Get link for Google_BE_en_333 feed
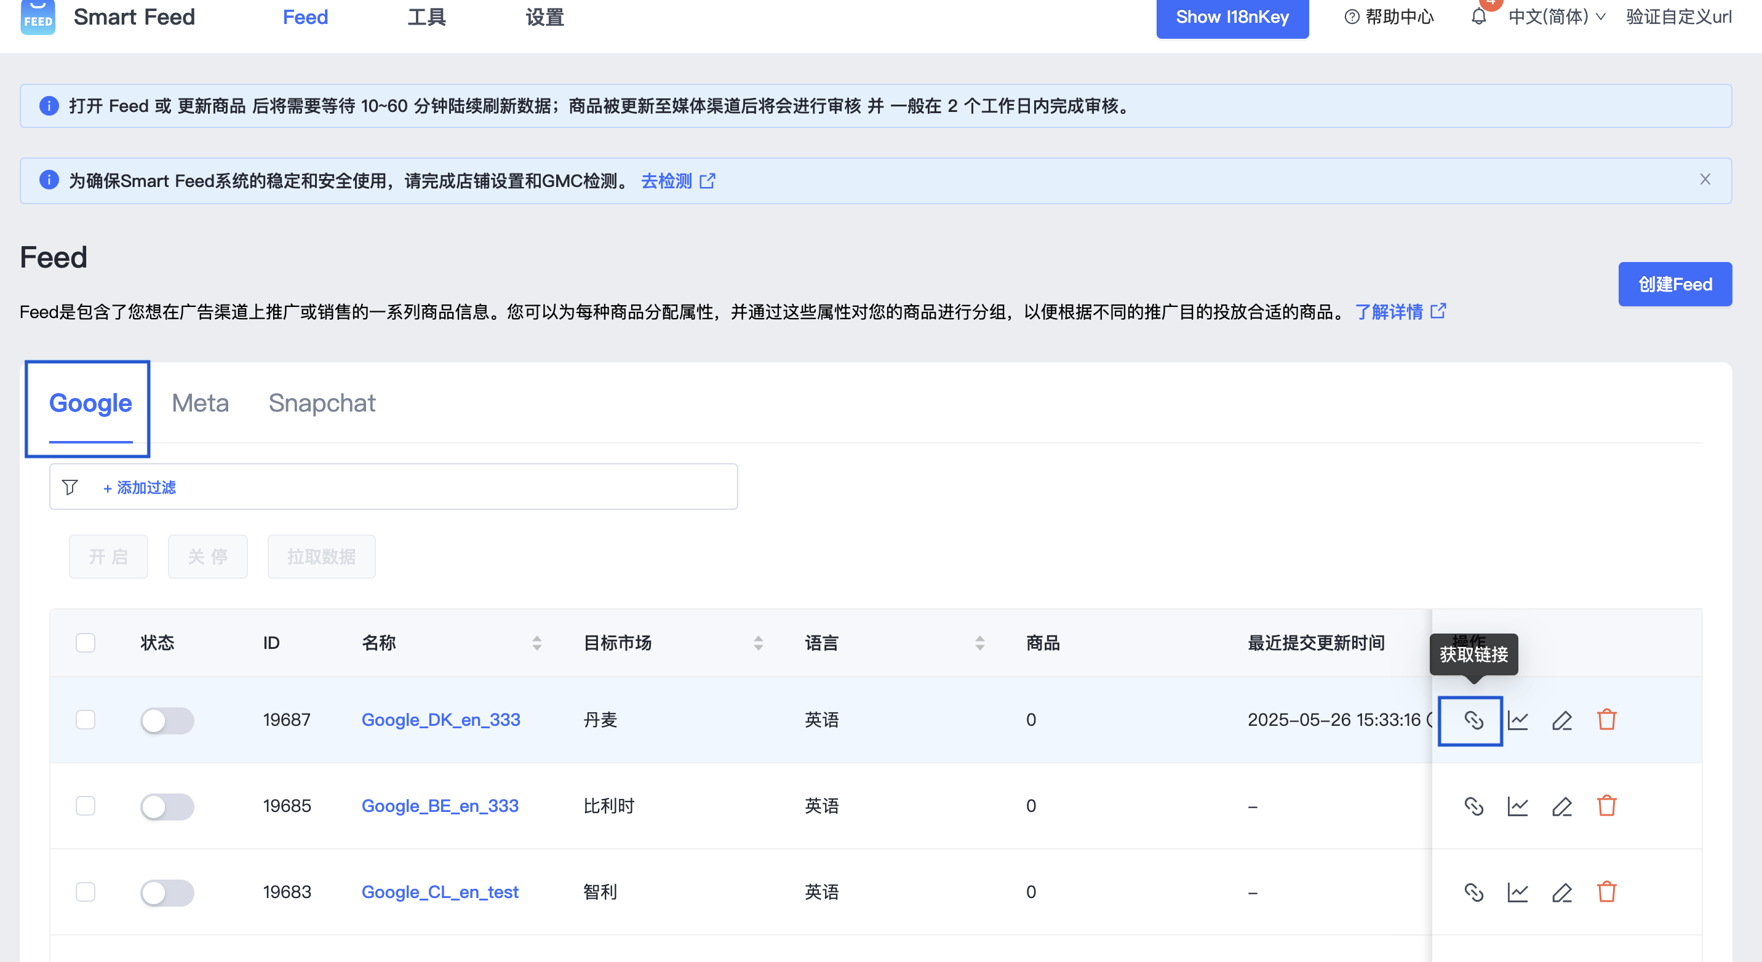 pos(1473,806)
